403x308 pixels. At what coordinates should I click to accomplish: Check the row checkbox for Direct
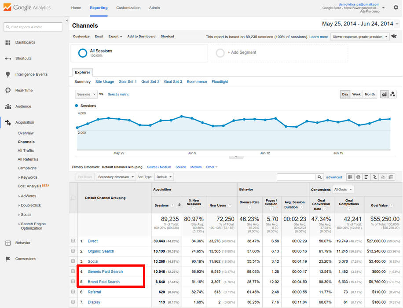click(73, 241)
